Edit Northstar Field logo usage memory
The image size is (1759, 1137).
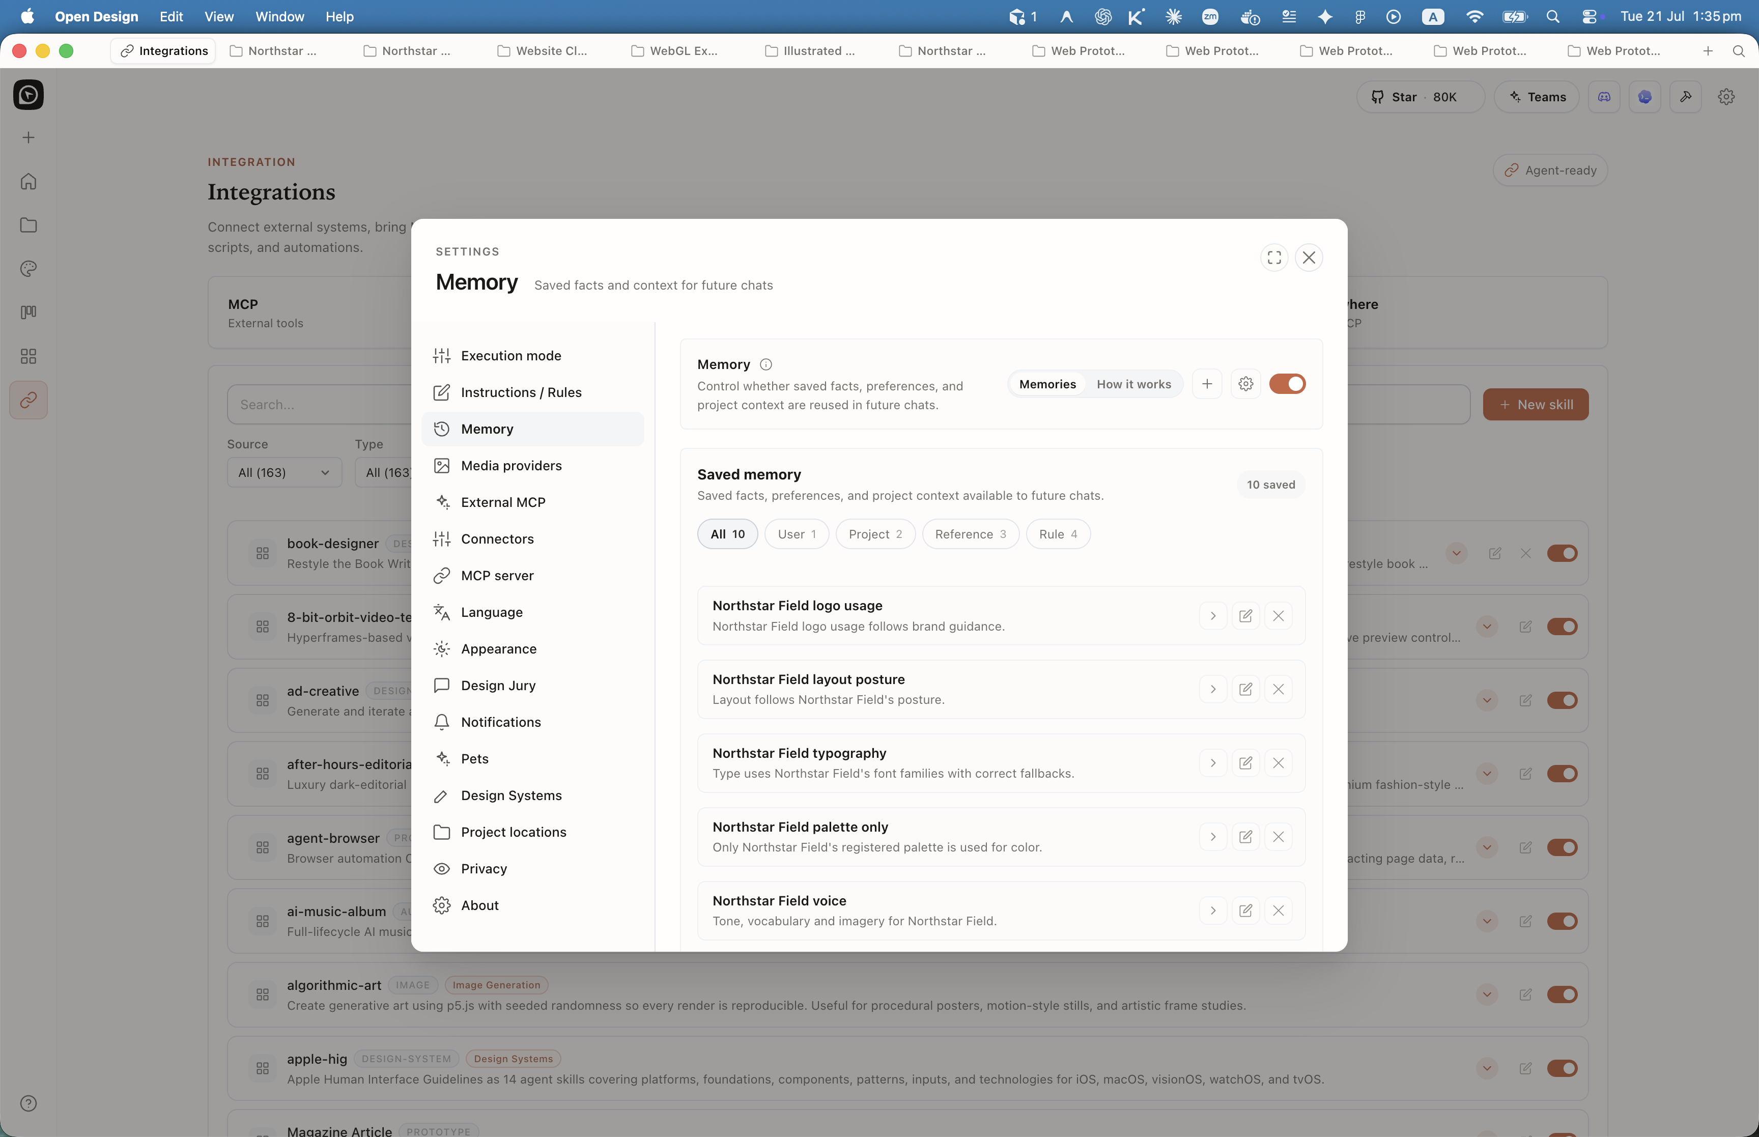click(x=1245, y=616)
